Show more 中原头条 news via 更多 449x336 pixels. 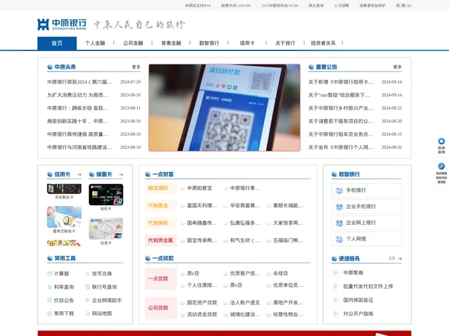[137, 67]
